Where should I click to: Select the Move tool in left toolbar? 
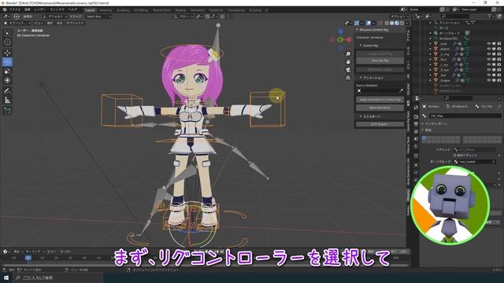pos(7,53)
